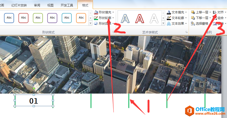Switch to the 开发工具 tab
Viewport: 227px width, 118px height.
click(x=67, y=5)
